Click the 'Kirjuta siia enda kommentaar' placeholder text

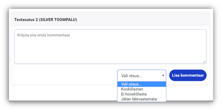point(44,35)
